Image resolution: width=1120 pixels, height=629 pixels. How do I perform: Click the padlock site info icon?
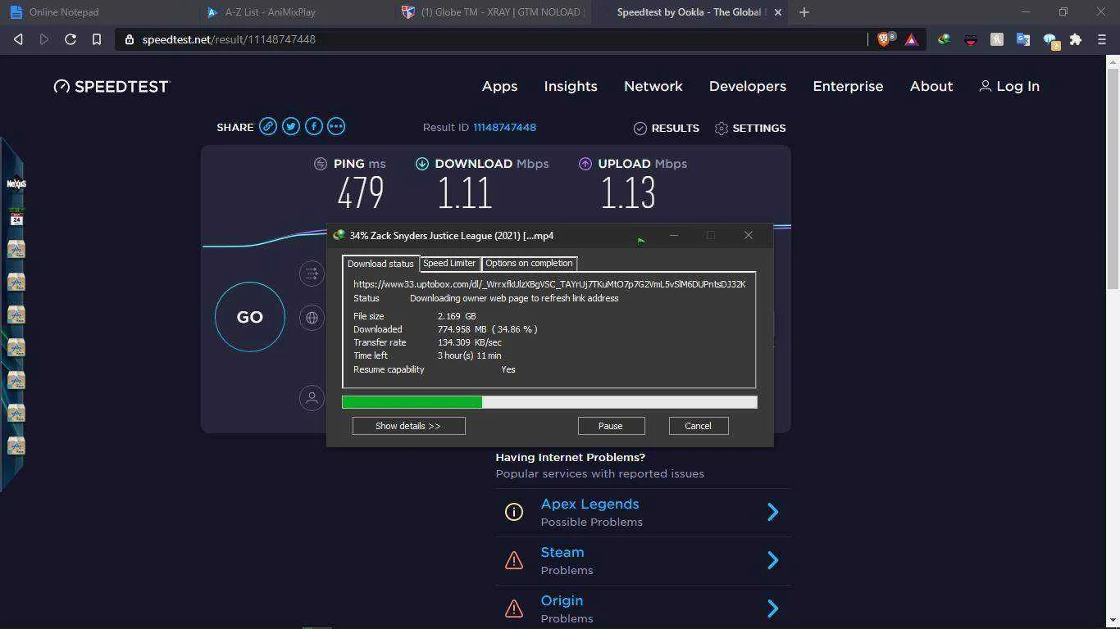[x=130, y=39]
